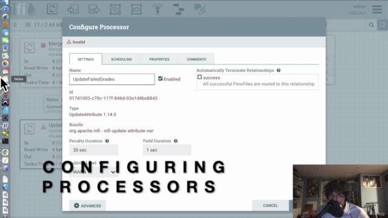Open the Bulletin Level WARN dropdown
This screenshot has height=218, width=388.
[x=93, y=172]
